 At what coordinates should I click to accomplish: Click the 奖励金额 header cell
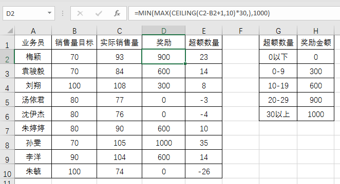(x=316, y=42)
